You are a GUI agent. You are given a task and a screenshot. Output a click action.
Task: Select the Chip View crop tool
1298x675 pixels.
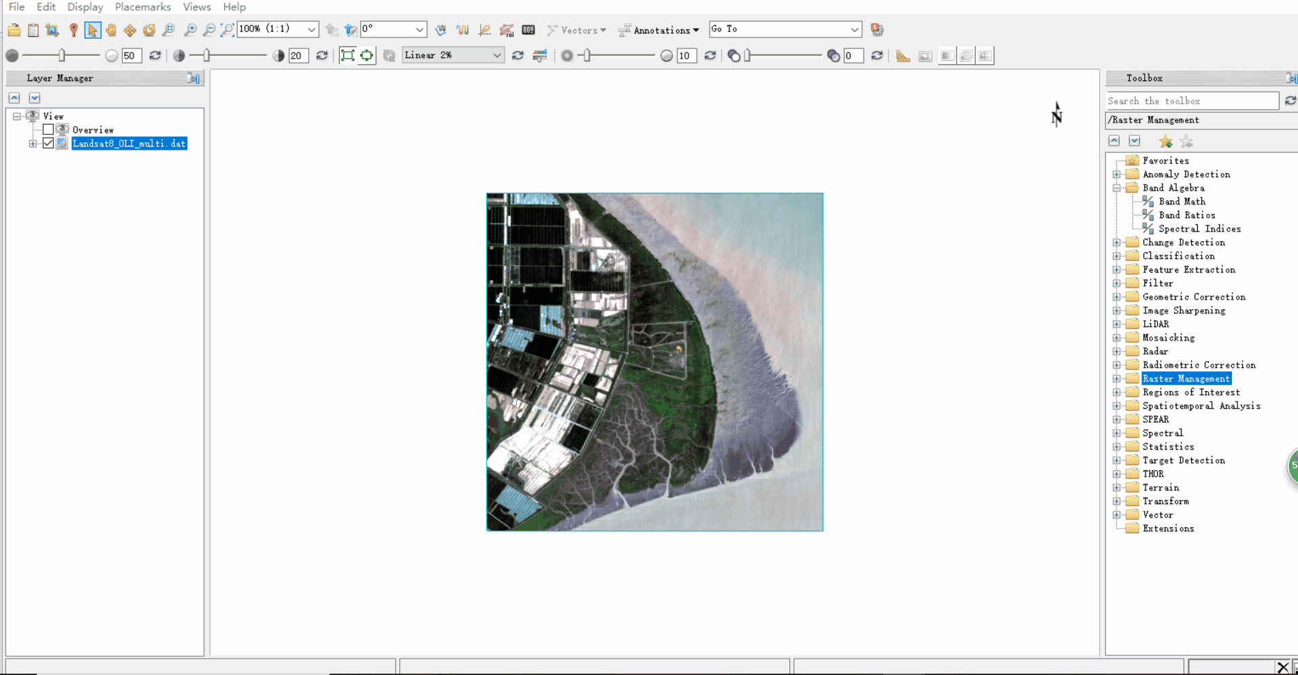(52, 30)
